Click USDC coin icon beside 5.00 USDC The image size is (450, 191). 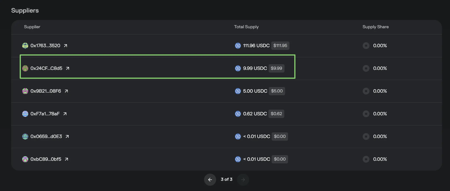pyautogui.click(x=238, y=91)
